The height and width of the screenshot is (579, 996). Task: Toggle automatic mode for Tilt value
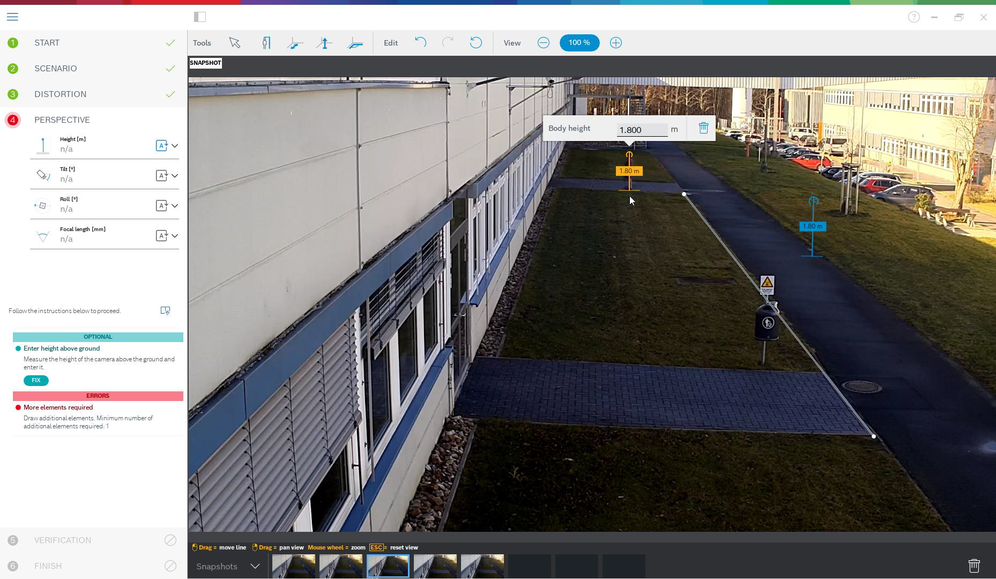161,176
